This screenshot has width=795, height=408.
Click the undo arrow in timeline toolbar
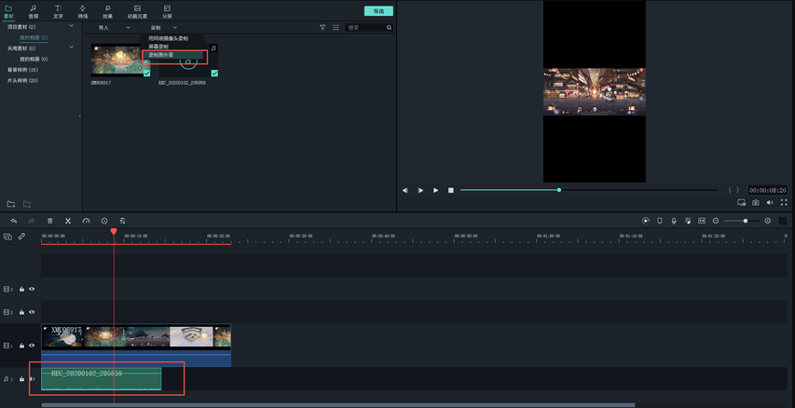click(14, 221)
